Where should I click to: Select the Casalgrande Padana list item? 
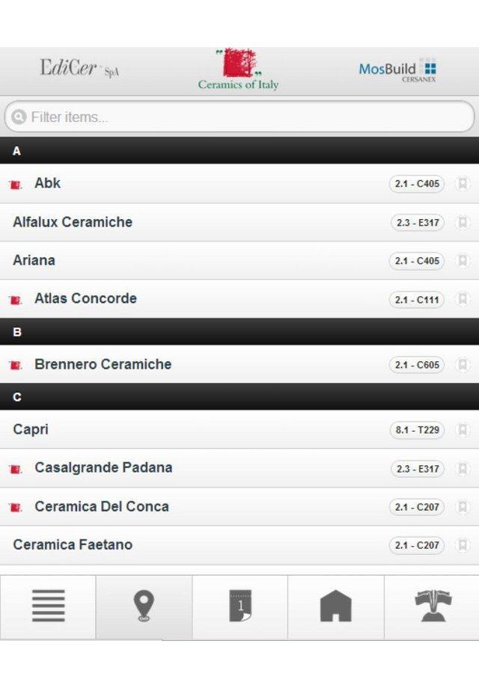[103, 468]
